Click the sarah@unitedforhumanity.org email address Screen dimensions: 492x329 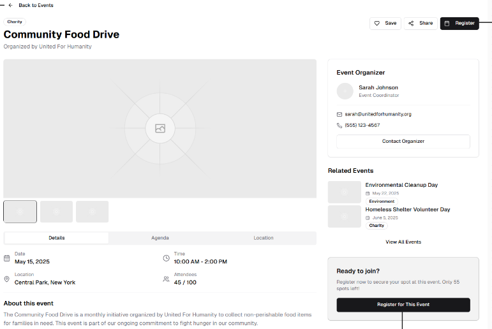click(378, 114)
